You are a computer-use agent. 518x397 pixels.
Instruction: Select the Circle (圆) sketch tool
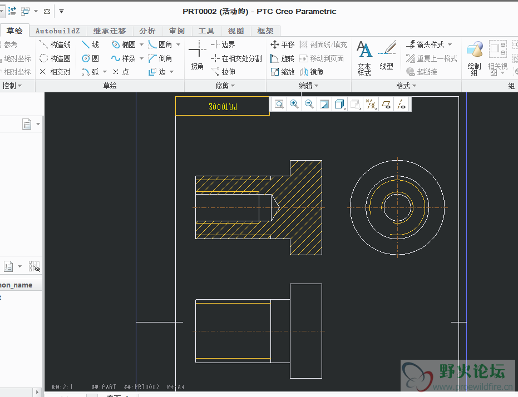[x=90, y=58]
